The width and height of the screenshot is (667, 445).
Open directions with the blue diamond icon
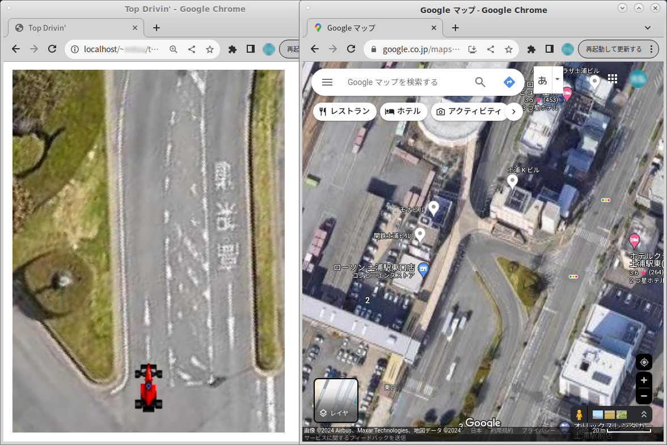point(509,82)
